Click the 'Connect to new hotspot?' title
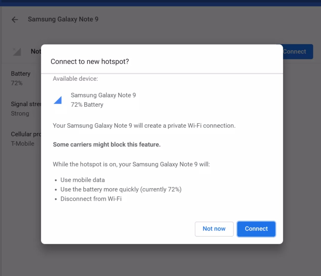 (x=90, y=61)
